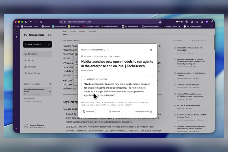This screenshot has height=152, width=228.
Task: Click techcrunch.com domain under the title
Action: pos(87,70)
